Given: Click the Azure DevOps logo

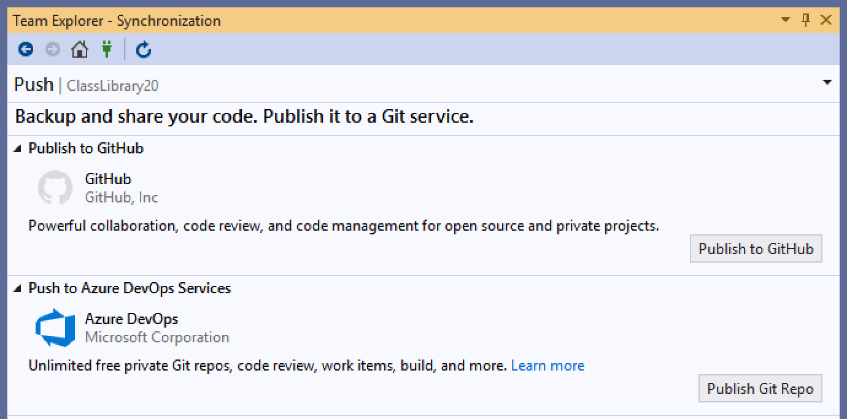Looking at the screenshot, I should tap(55, 328).
